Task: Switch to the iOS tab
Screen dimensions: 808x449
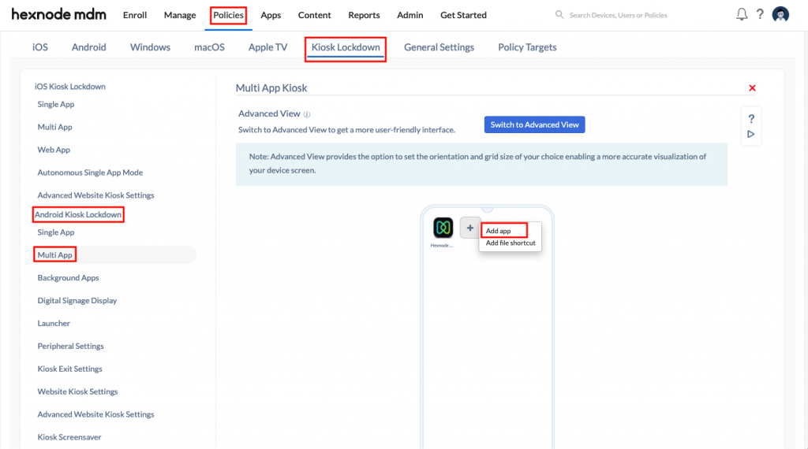Action: 40,46
